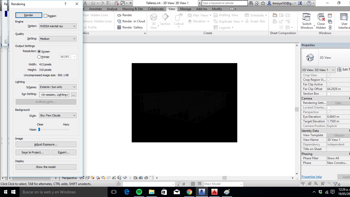Open the 3D View tool

[153, 20]
